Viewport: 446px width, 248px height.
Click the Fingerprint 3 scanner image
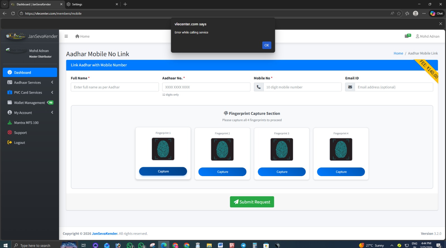[x=282, y=150]
